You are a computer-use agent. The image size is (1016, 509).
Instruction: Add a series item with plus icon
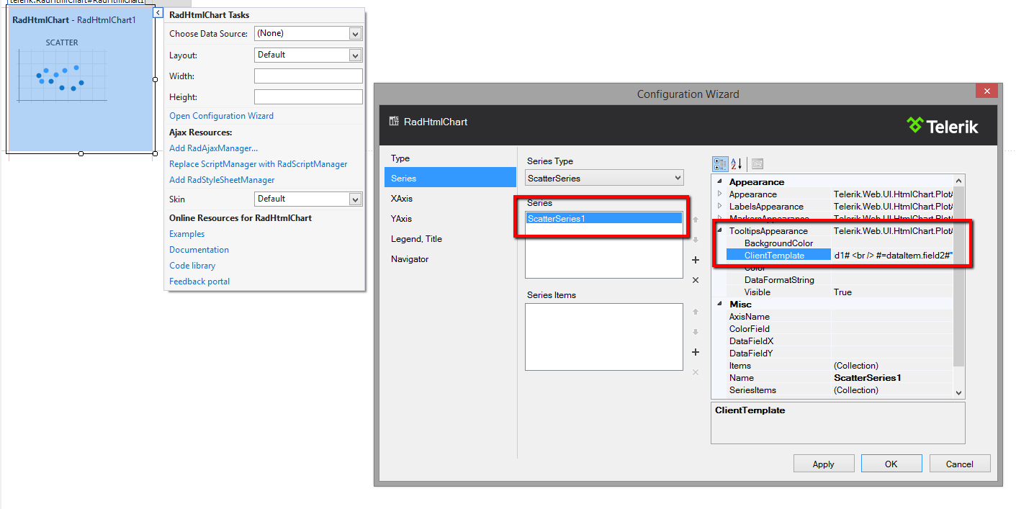point(696,352)
